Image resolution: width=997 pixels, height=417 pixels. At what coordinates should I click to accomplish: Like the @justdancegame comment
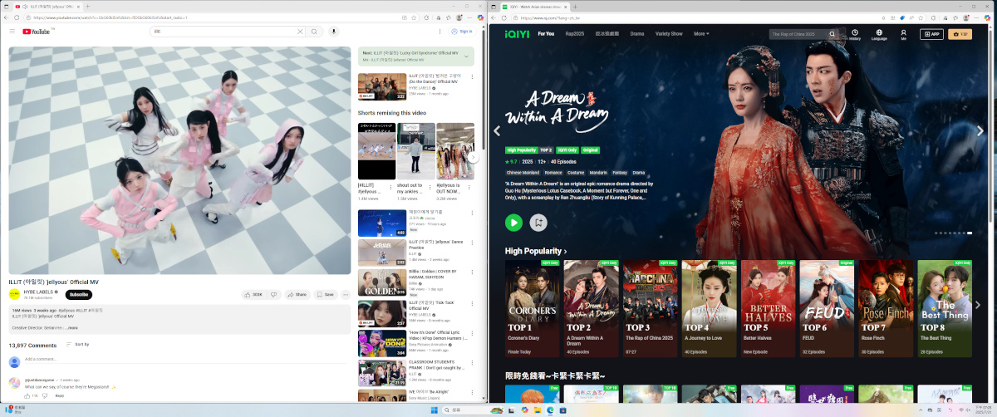click(27, 395)
